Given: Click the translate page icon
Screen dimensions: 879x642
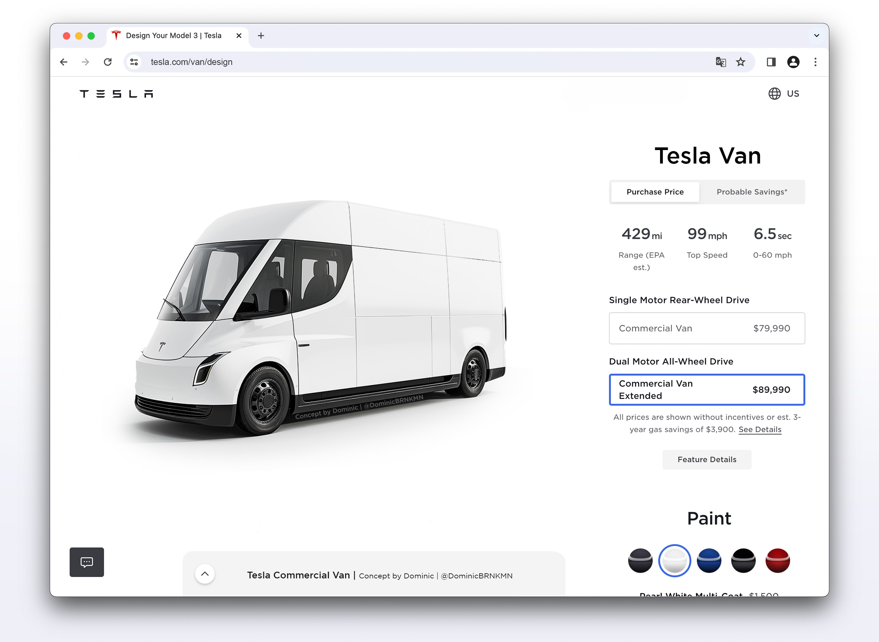Looking at the screenshot, I should [721, 62].
